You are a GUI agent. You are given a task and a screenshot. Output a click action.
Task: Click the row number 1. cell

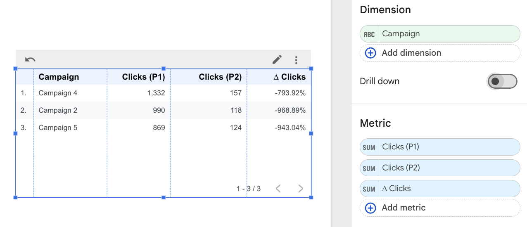(24, 93)
